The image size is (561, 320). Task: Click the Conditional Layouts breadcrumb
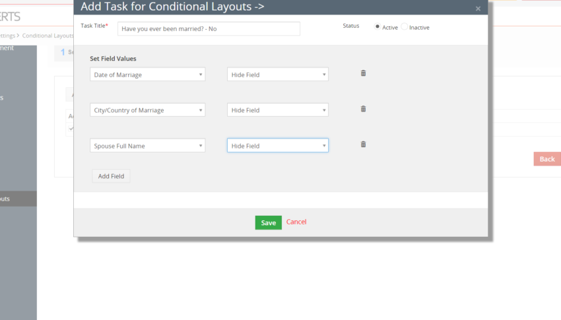click(48, 36)
